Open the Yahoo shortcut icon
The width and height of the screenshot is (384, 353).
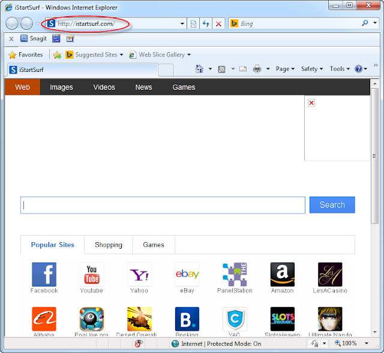pos(139,274)
